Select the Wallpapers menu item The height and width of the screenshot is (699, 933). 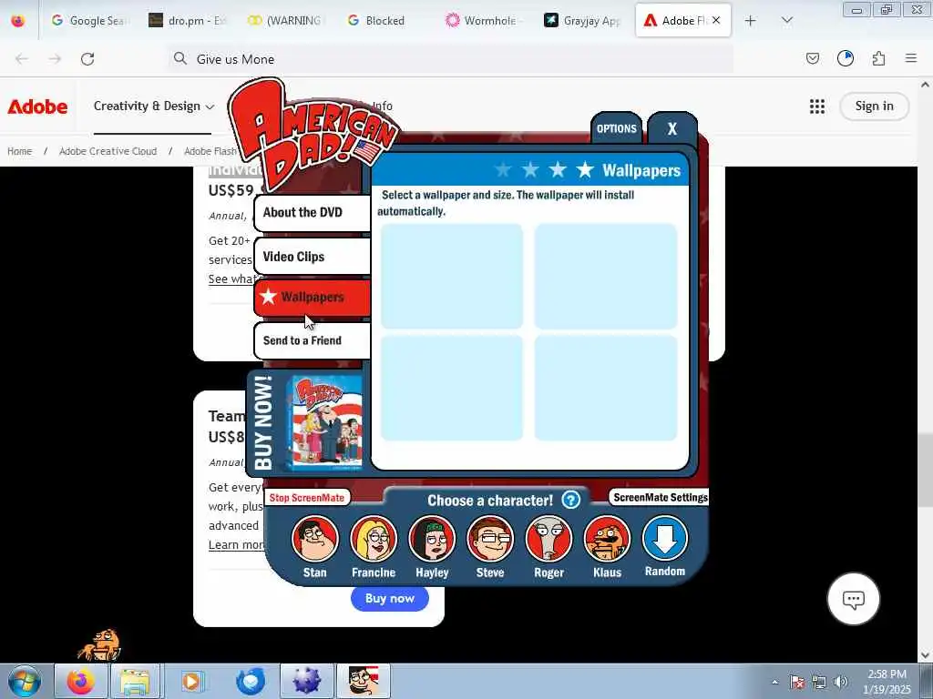(312, 298)
